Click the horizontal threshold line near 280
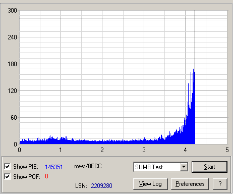Viewport: 233px width, 194px height. point(123,19)
